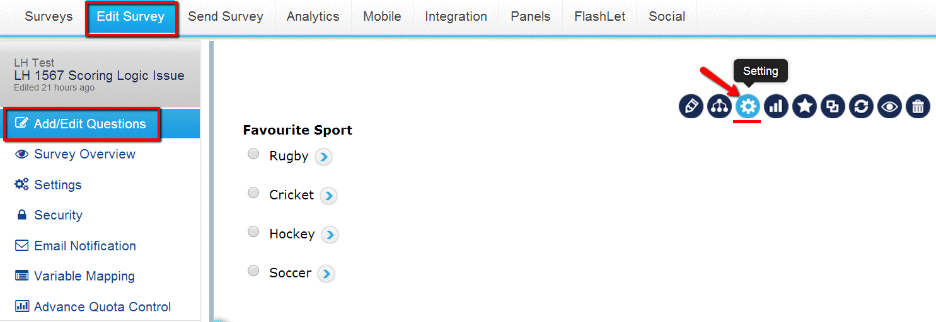Select the Rugby radio button
936x322 pixels.
[253, 153]
